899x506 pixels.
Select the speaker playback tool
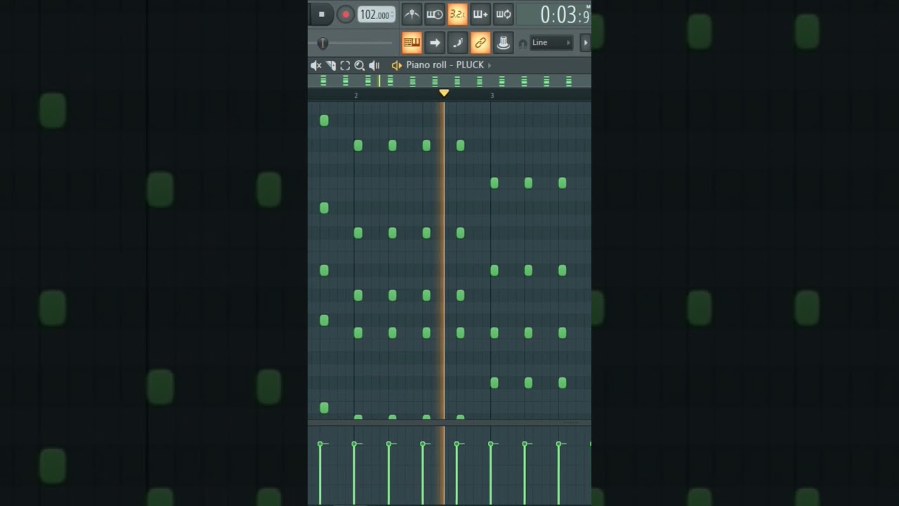click(x=374, y=65)
